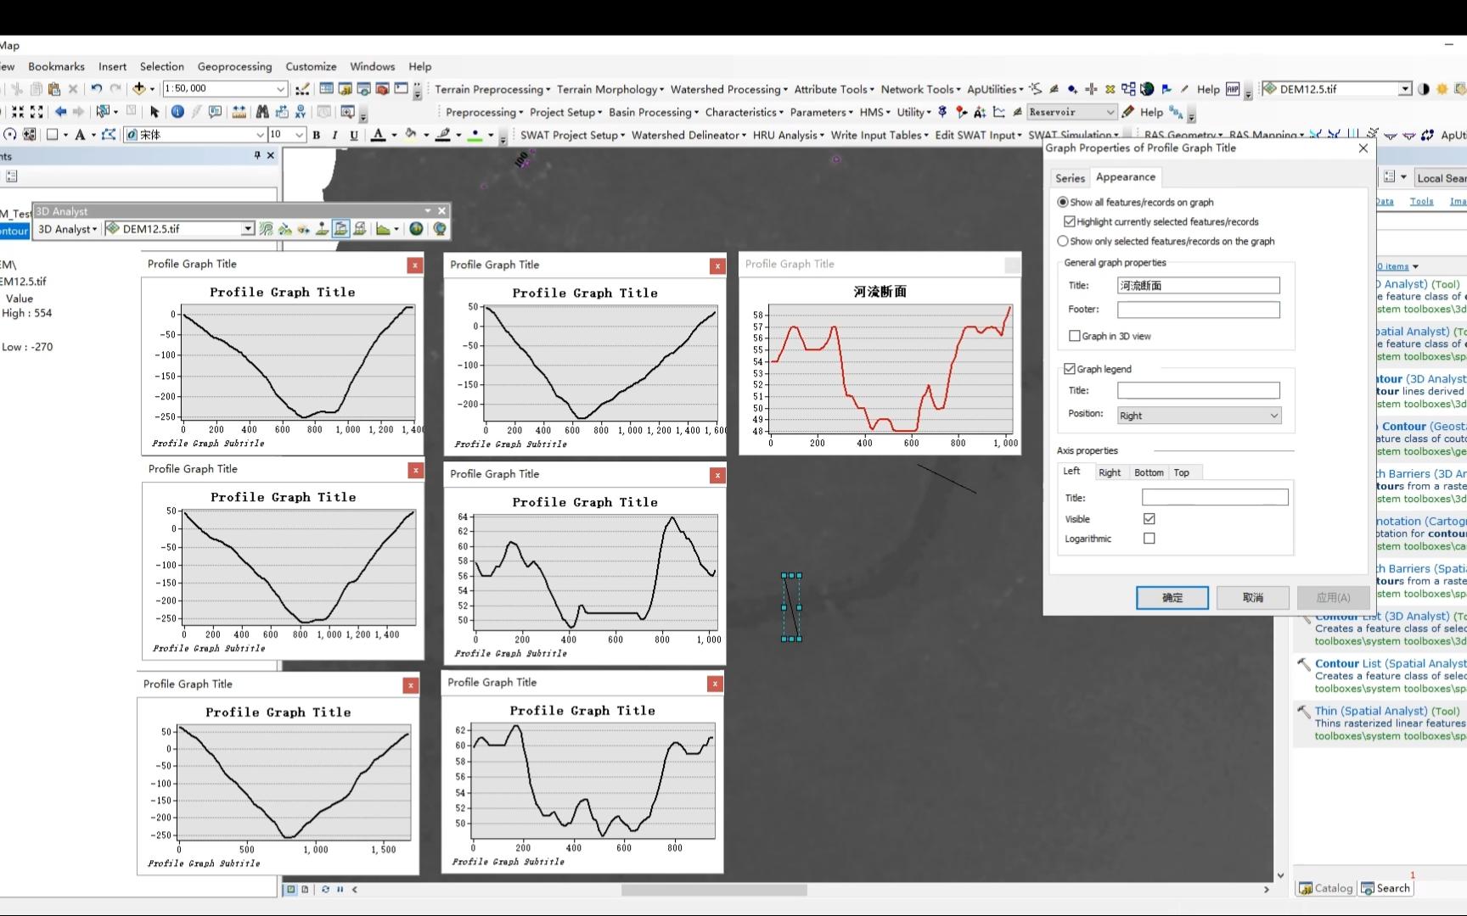The image size is (1467, 916).
Task: Select the Top axis tab
Action: [1182, 472]
